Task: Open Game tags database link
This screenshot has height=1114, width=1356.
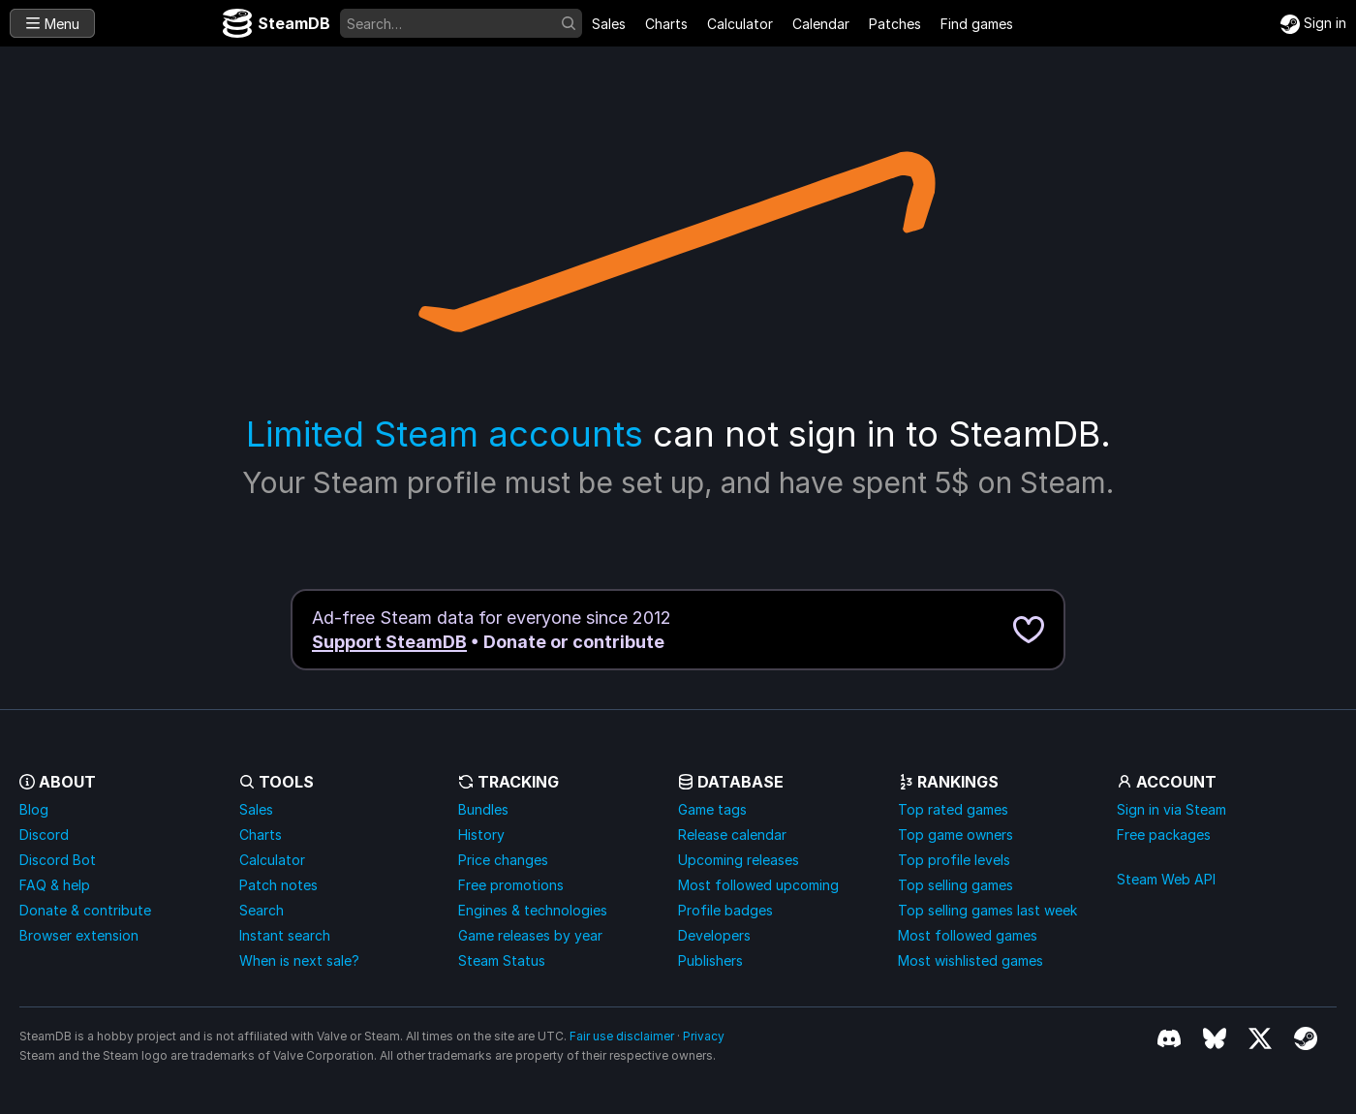Action: (x=712, y=810)
